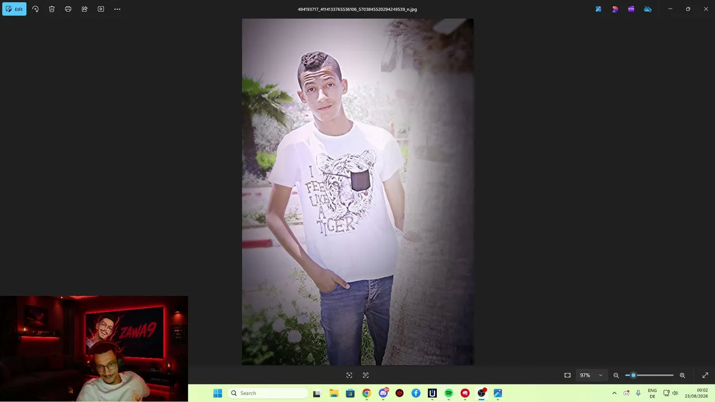715x402 pixels.
Task: Click the zoom out magnifier icon
Action: [x=616, y=375]
